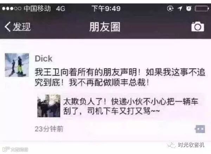Tap the signal strength dots

(x=12, y=8)
